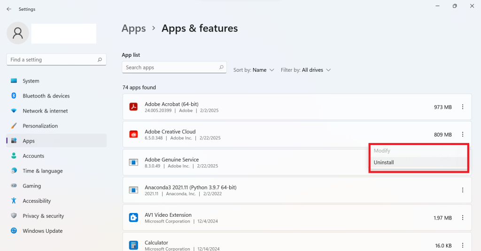The height and width of the screenshot is (251, 481).
Task: Focus the Find a setting field
Action: click(x=56, y=60)
